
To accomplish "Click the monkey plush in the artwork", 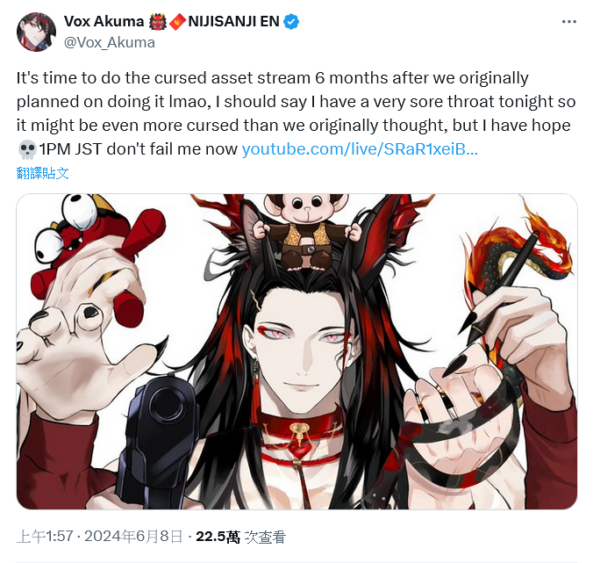I will pyautogui.click(x=305, y=232).
